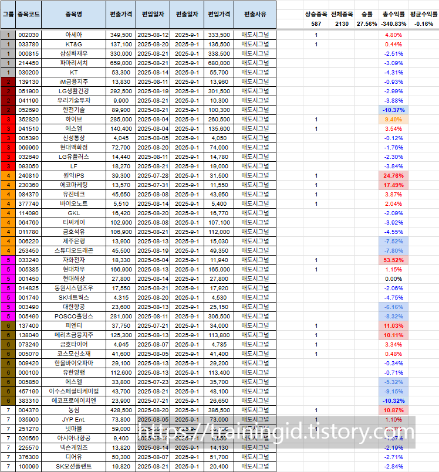The image size is (439, 472).
Task: Click the 승률 value 27.56%
Action: [367, 24]
